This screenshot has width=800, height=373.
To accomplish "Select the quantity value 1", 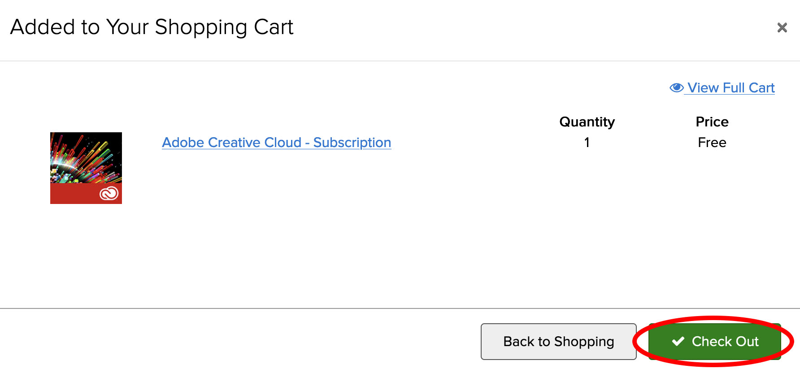I will pyautogui.click(x=587, y=143).
